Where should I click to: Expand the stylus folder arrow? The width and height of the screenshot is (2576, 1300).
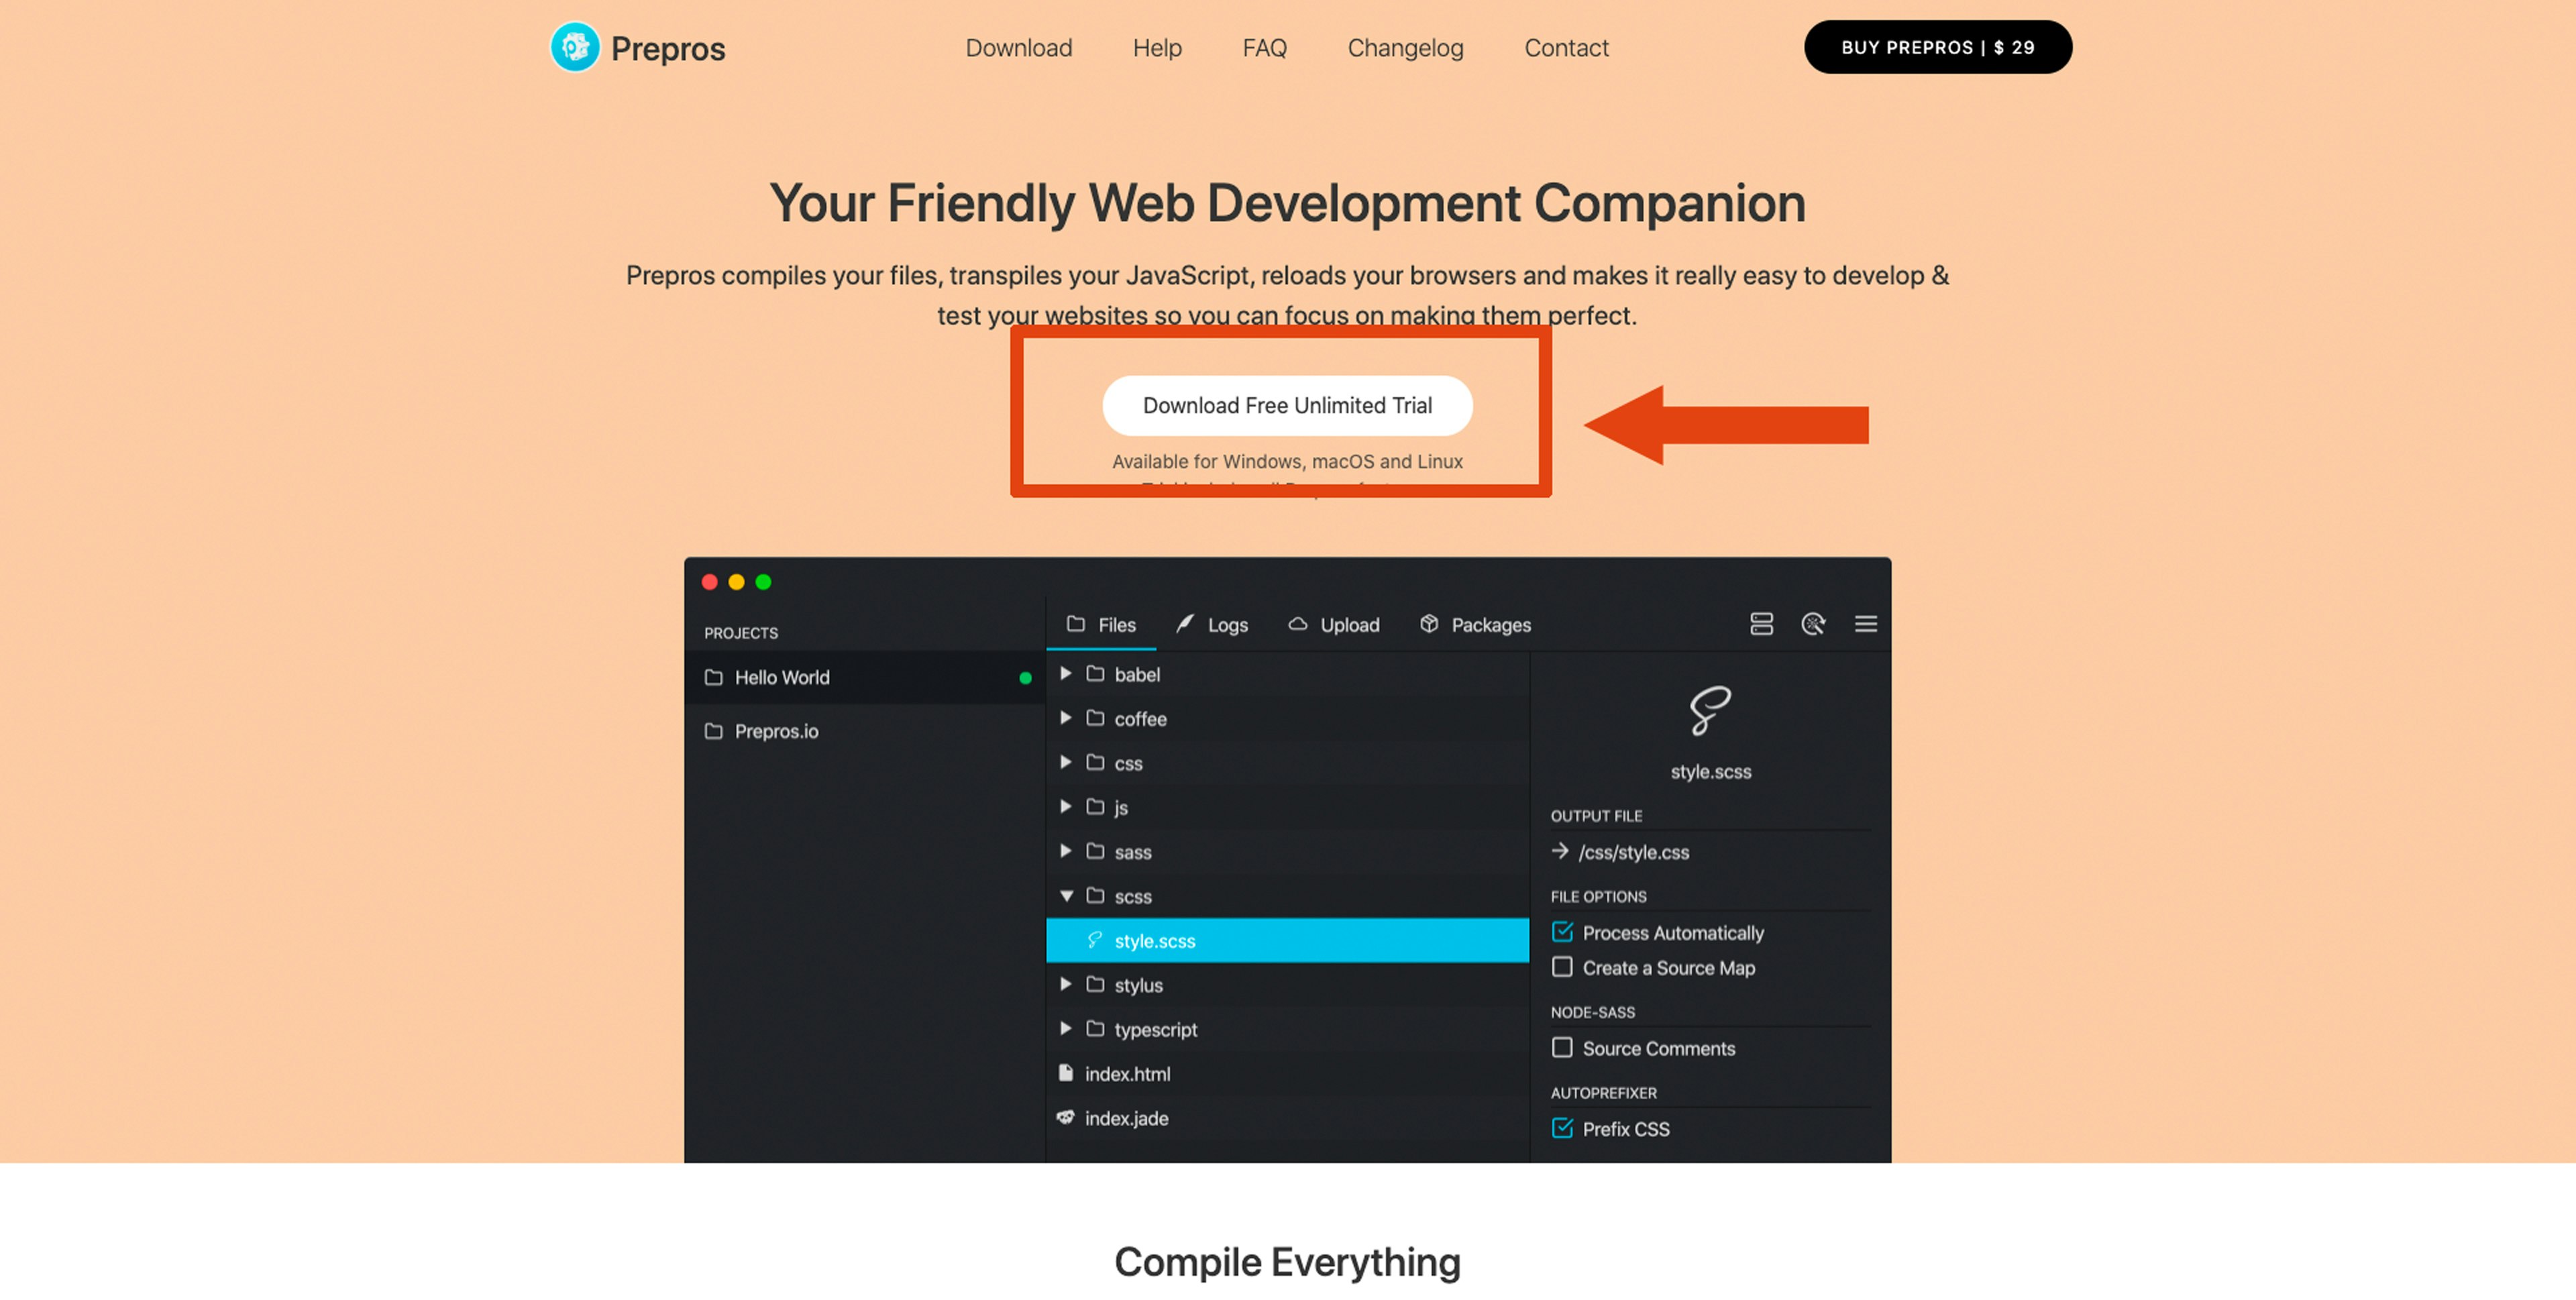[1065, 984]
